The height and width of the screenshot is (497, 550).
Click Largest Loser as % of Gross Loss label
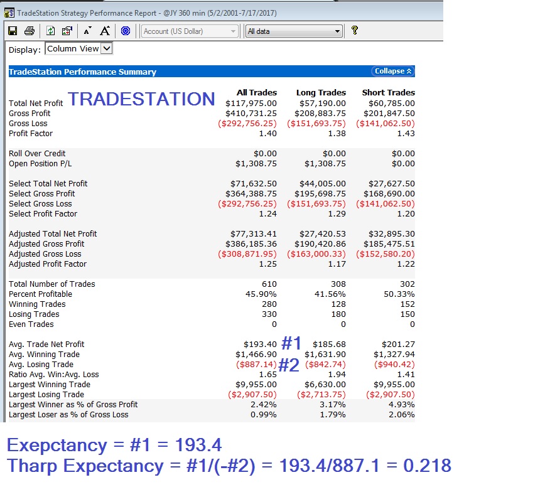pos(68,415)
